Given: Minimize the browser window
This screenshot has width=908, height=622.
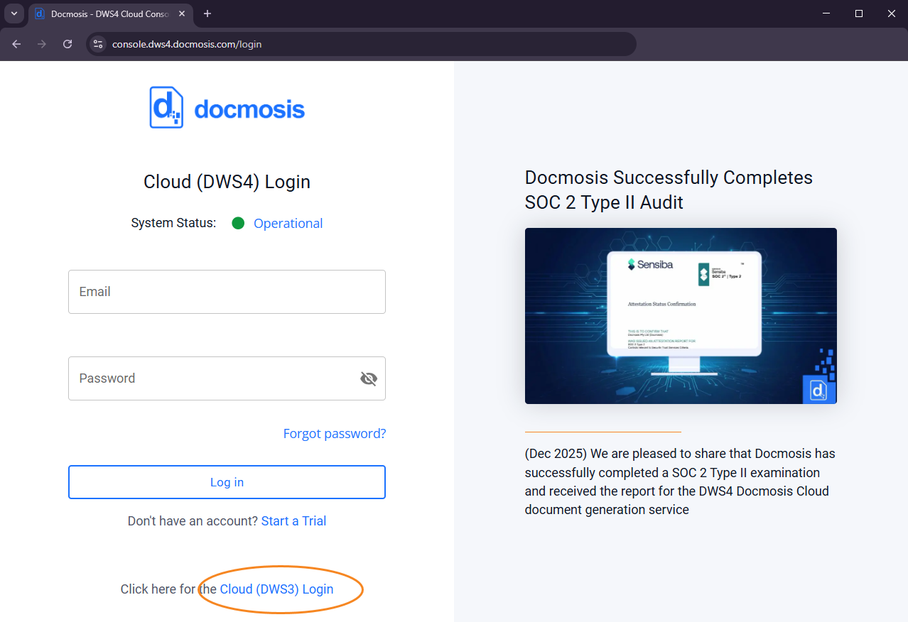Looking at the screenshot, I should click(826, 13).
